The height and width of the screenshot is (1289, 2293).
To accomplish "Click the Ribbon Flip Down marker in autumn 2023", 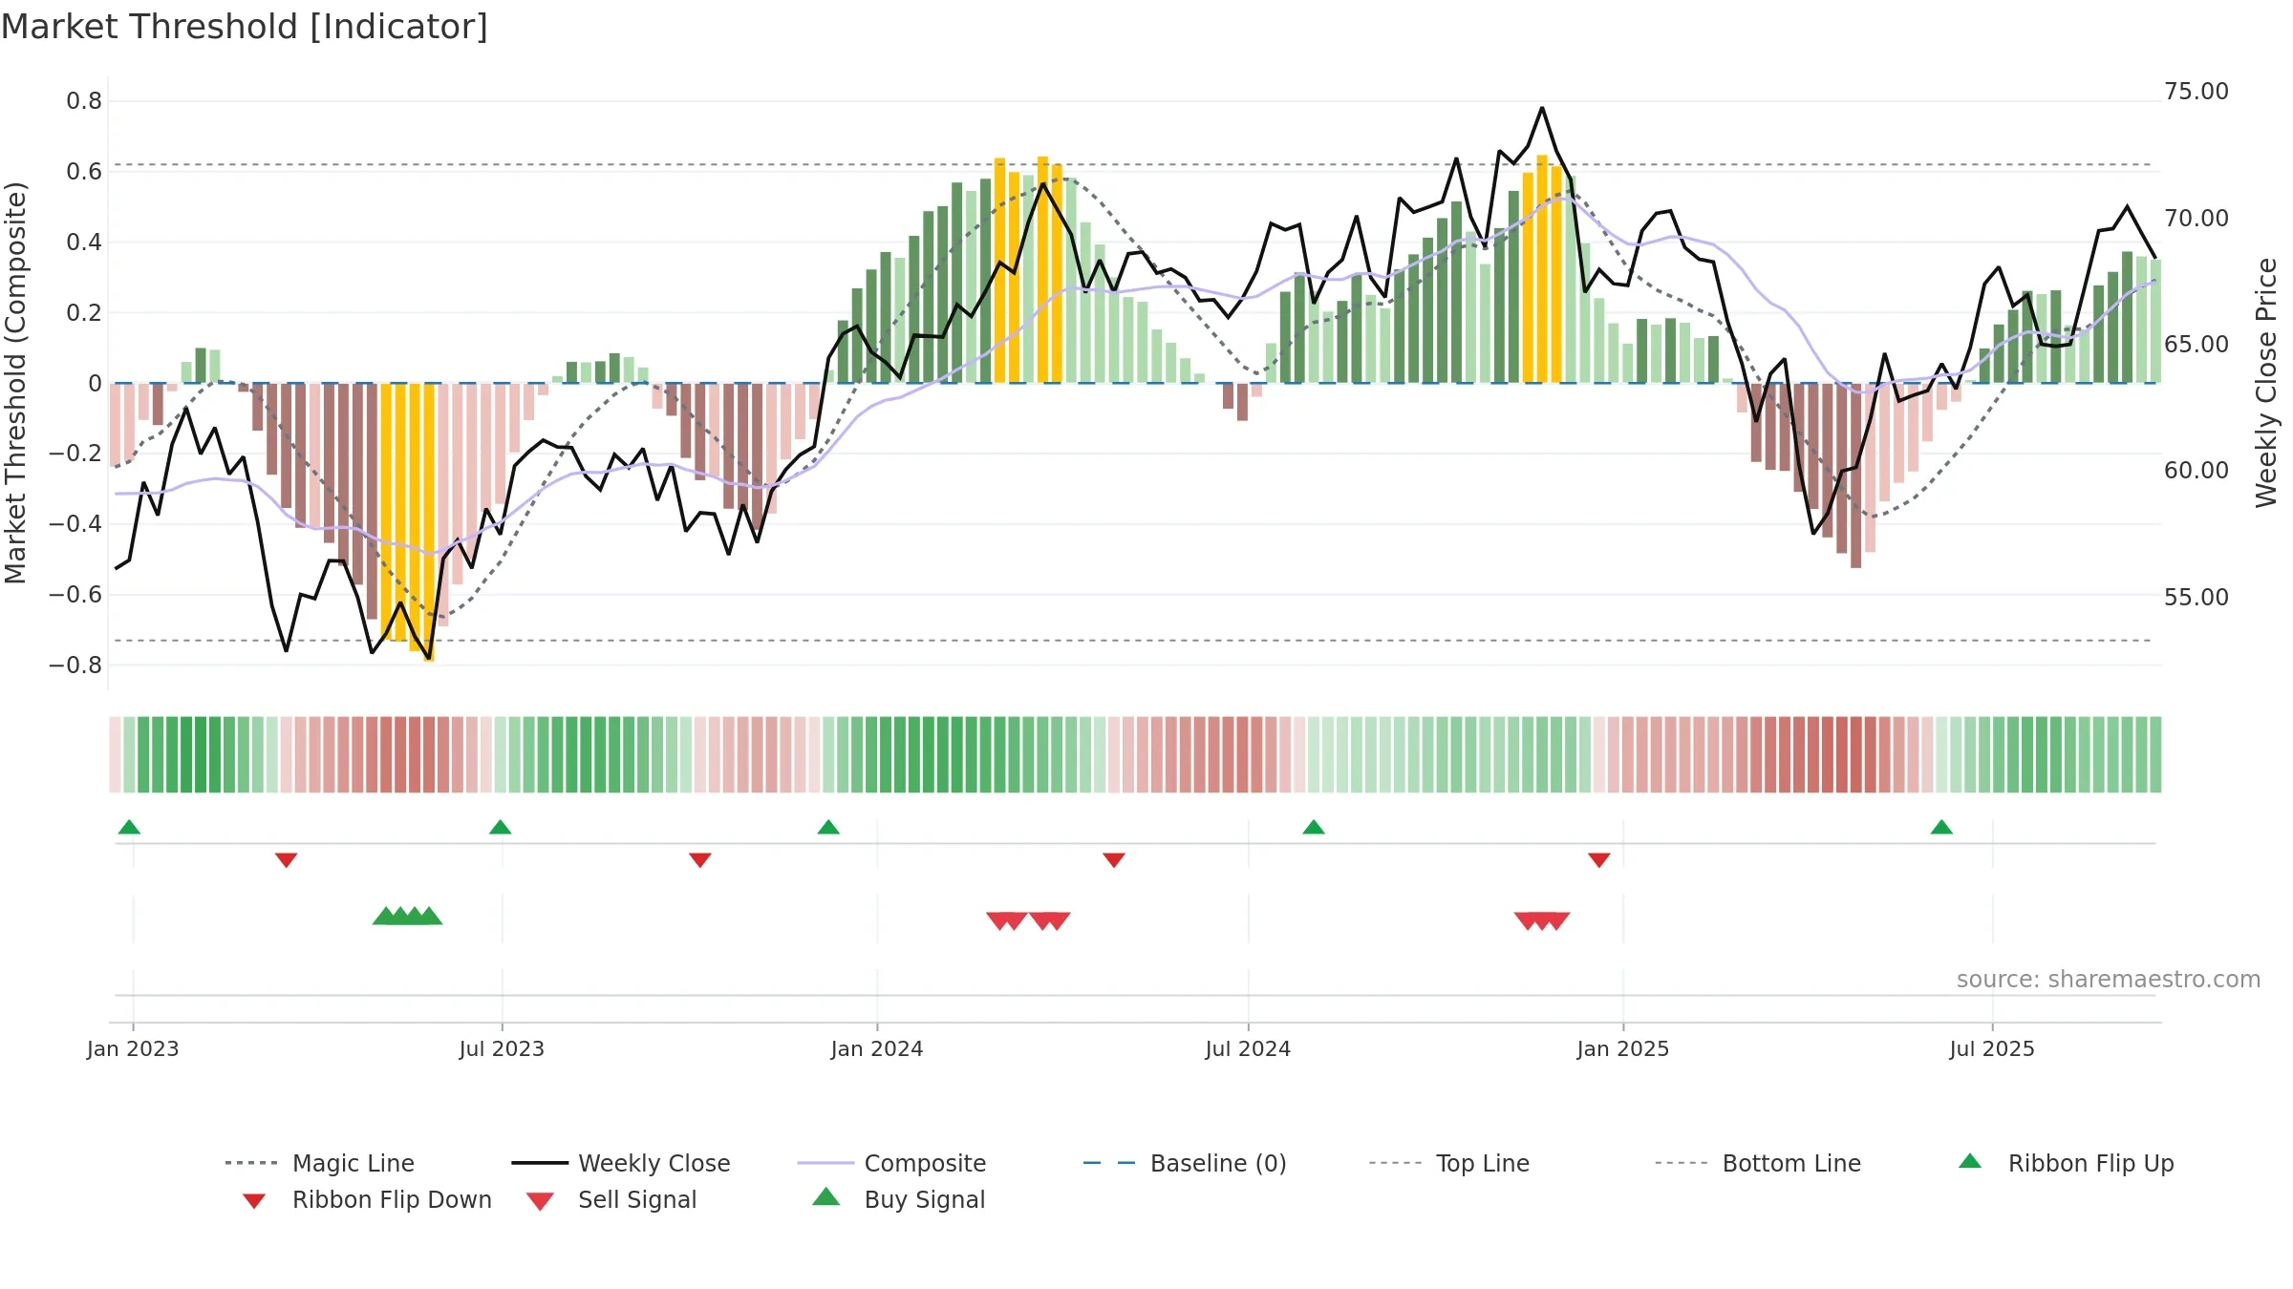I will click(x=699, y=860).
